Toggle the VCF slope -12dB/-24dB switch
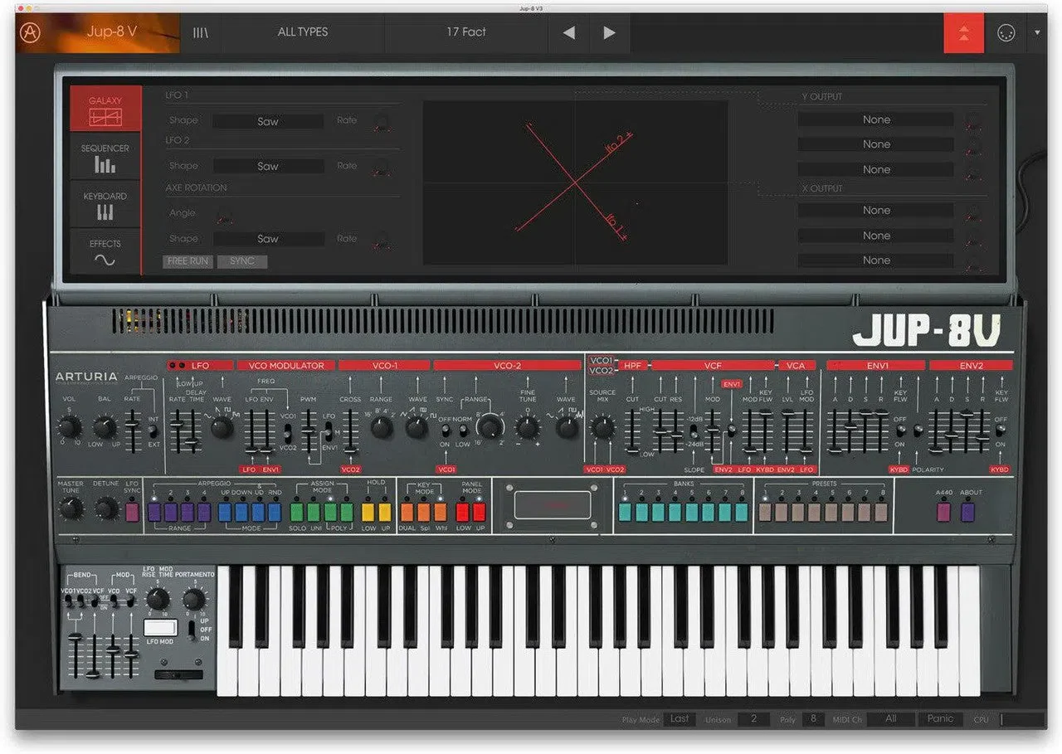Screen dimensions: 1062x754 [694, 432]
